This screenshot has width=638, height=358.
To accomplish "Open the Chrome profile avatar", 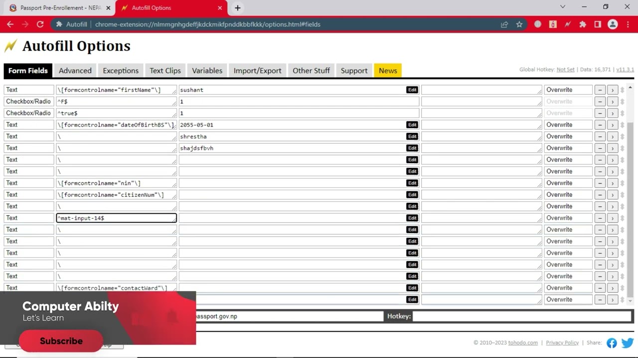I will [x=613, y=24].
